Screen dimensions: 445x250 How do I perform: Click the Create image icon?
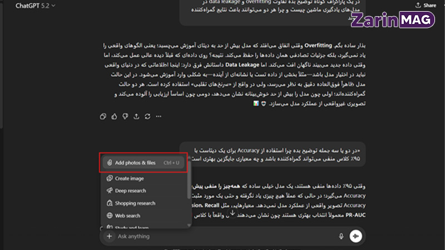tap(110, 178)
